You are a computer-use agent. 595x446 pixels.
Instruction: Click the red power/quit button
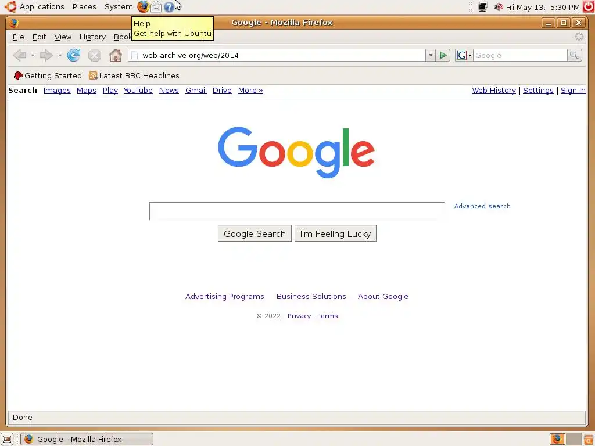589,7
